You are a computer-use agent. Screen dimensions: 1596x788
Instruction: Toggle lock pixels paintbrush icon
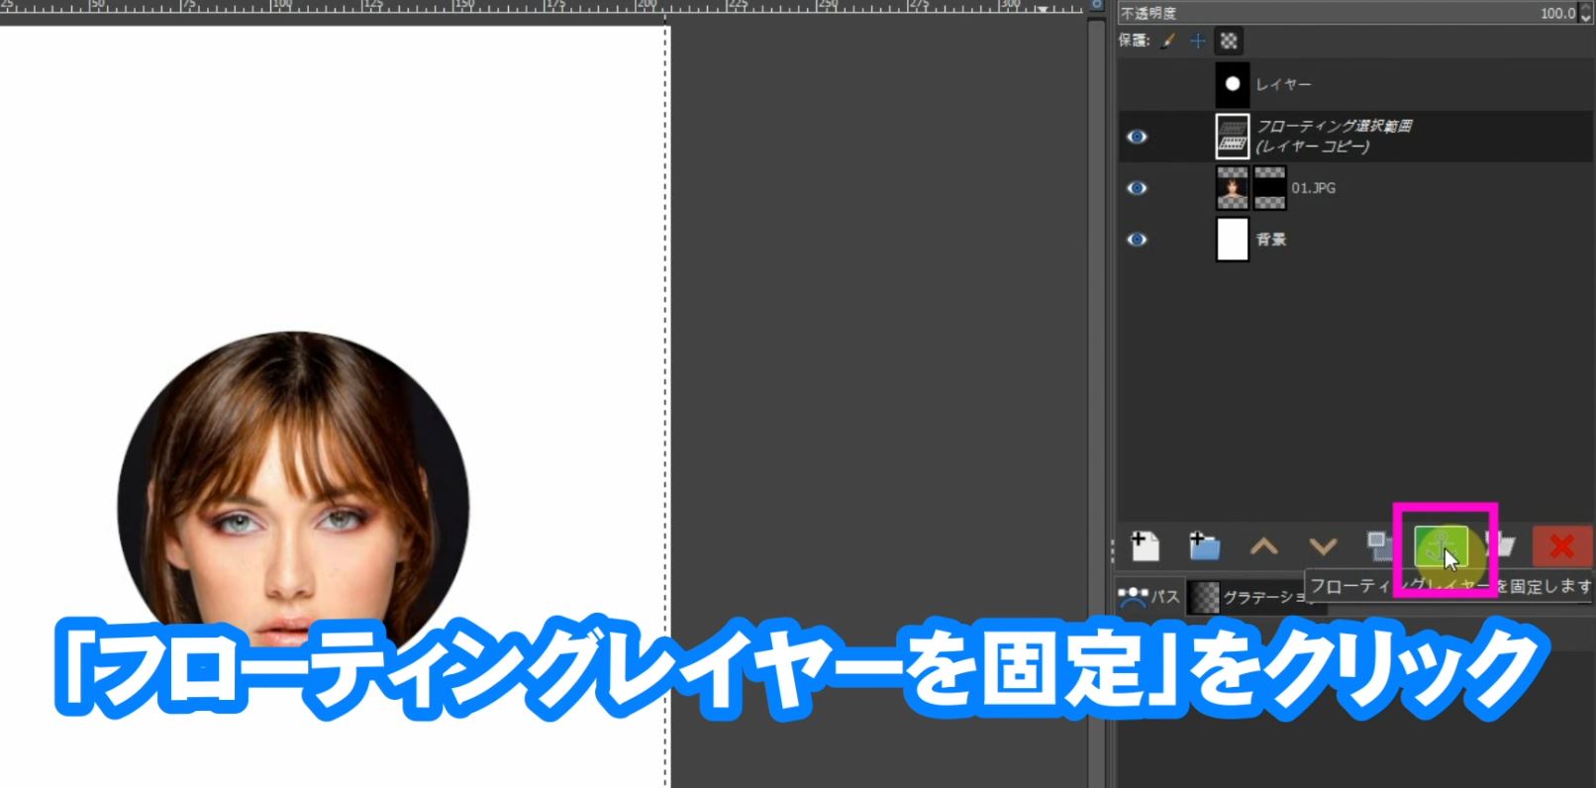1168,41
